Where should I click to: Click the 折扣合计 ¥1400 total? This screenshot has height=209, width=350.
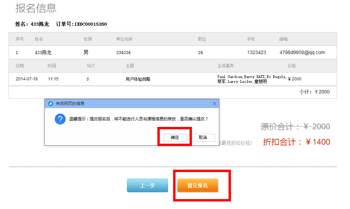click(x=296, y=142)
